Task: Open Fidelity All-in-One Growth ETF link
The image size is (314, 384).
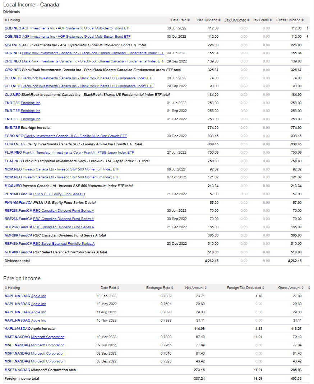Action: [x=75, y=136]
